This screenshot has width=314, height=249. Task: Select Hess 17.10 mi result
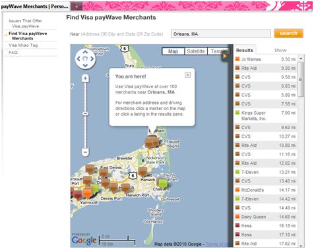point(266,235)
